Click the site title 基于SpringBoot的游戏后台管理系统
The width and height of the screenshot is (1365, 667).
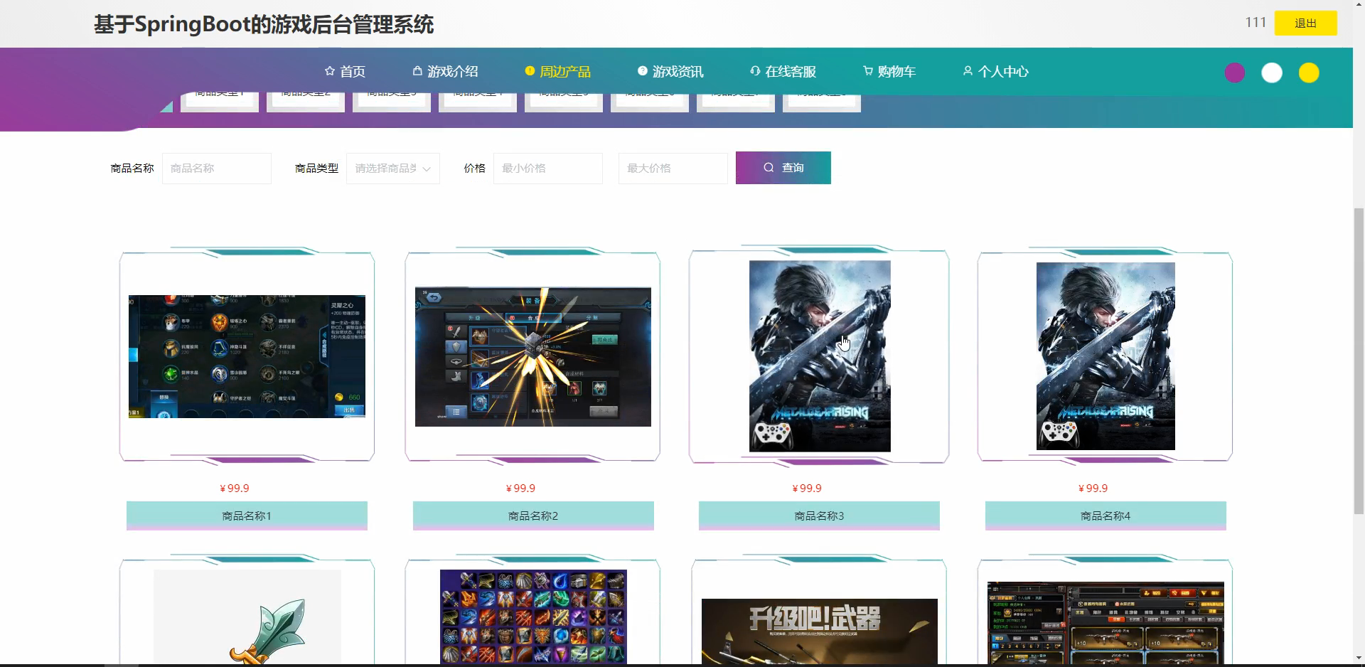pos(264,25)
